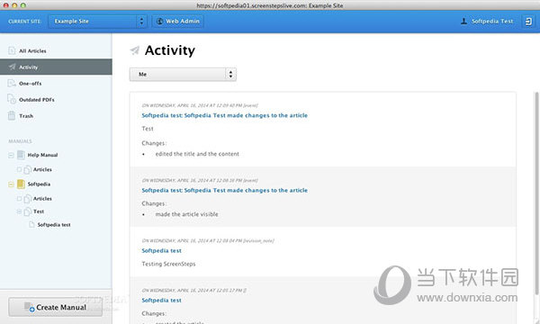Image resolution: width=540 pixels, height=324 pixels.
Task: Click the One-offs page icon
Action: point(12,83)
